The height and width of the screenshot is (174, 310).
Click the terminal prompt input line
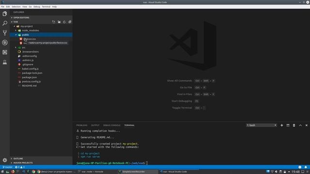112,163
